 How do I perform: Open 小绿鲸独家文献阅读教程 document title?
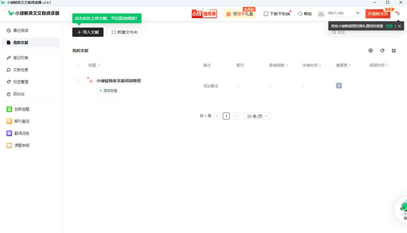pos(119,81)
